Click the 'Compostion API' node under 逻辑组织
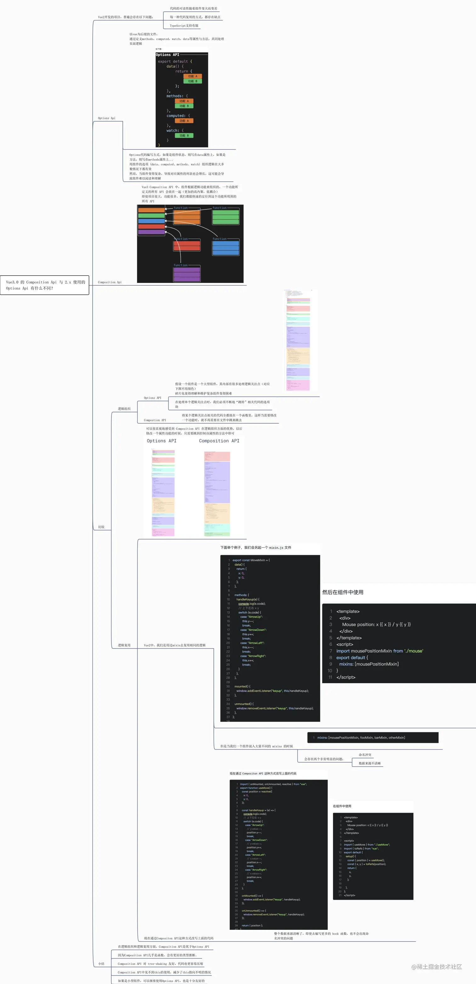The image size is (476, 984). tap(155, 420)
